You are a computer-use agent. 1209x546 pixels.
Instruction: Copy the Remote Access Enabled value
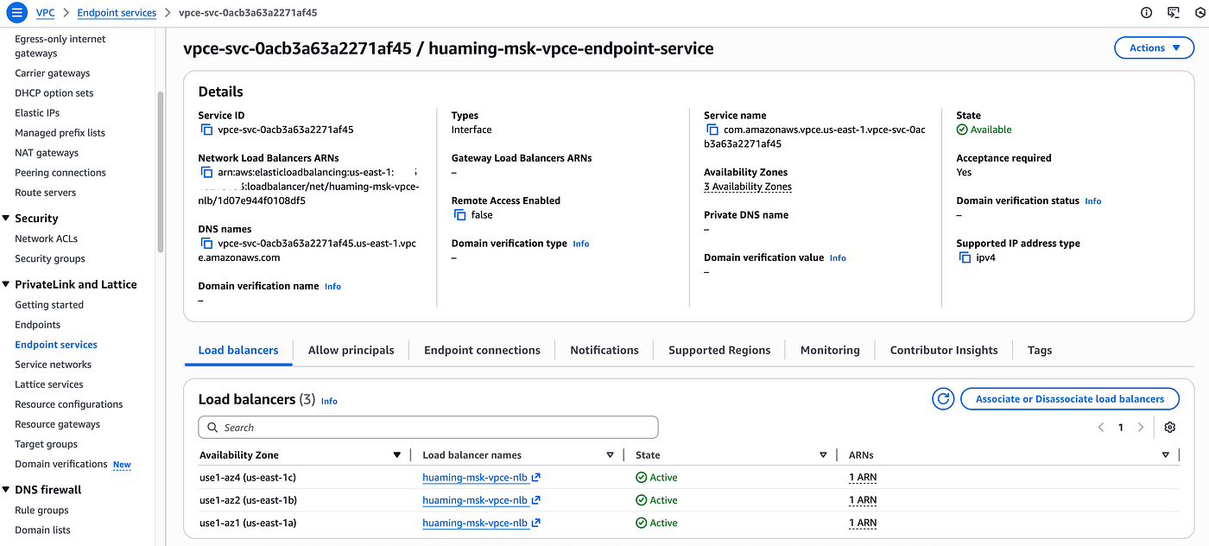pos(459,215)
